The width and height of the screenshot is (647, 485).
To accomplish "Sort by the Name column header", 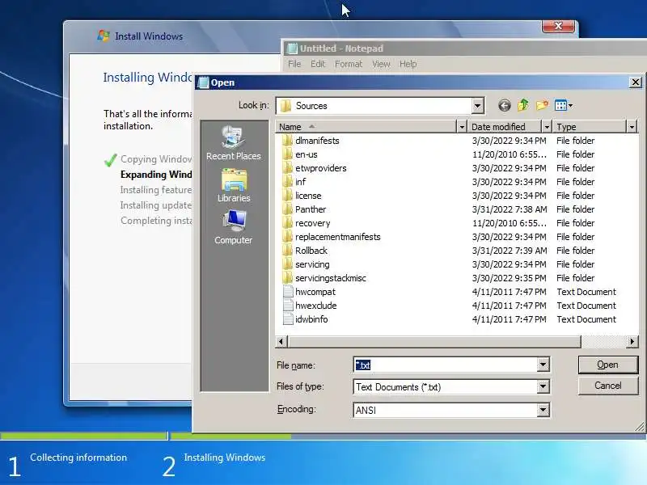I will (x=366, y=127).
